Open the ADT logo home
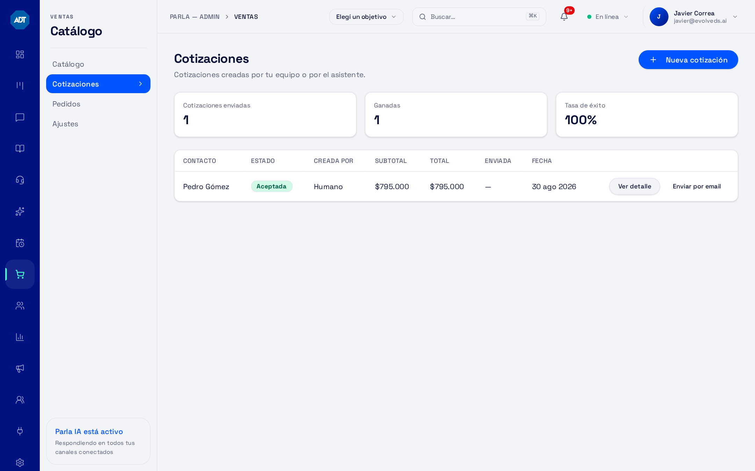This screenshot has height=471, width=755. click(x=20, y=20)
